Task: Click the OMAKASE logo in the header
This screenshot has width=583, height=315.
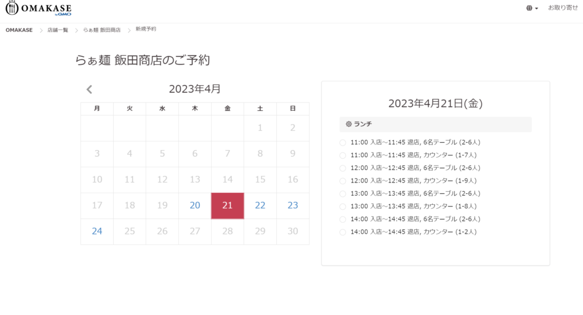Action: click(39, 9)
